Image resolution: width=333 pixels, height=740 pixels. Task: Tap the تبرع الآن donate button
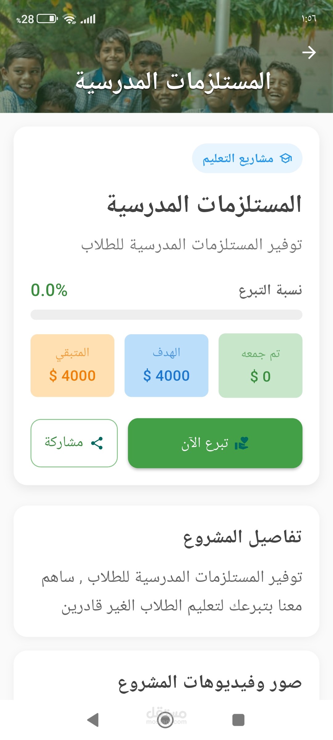pos(215,443)
